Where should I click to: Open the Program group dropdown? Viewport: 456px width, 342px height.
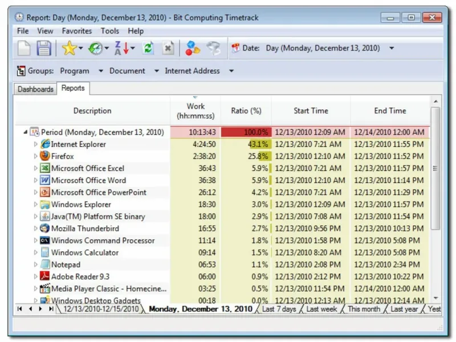[x=101, y=71]
